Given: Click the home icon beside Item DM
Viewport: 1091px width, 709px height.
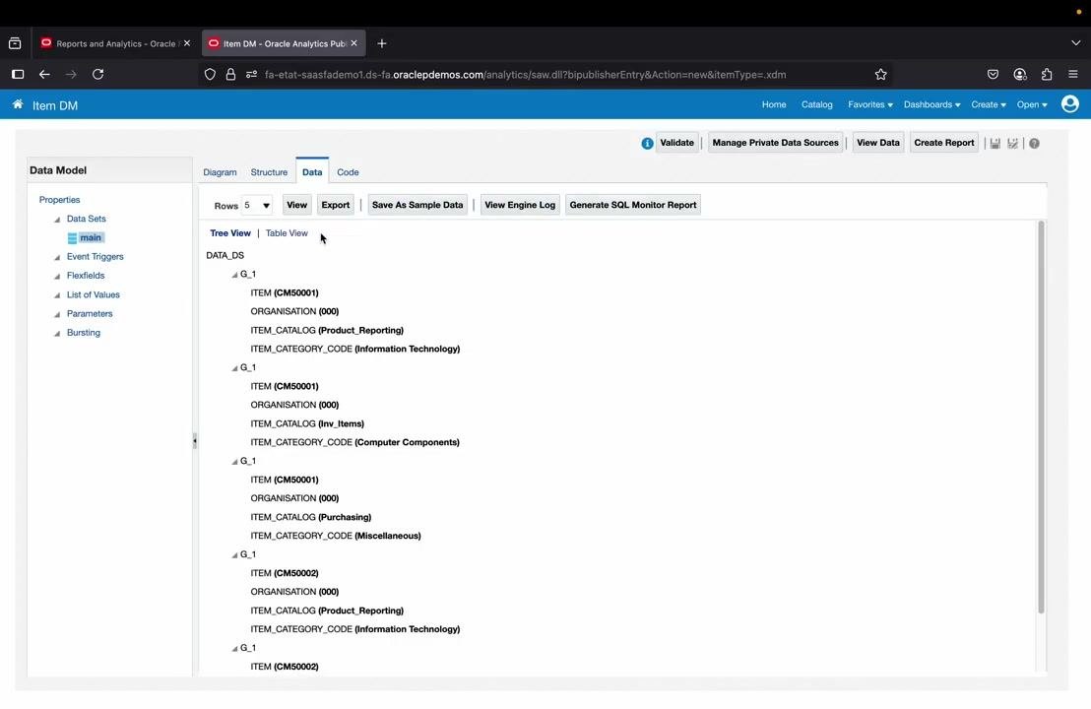Looking at the screenshot, I should (18, 104).
